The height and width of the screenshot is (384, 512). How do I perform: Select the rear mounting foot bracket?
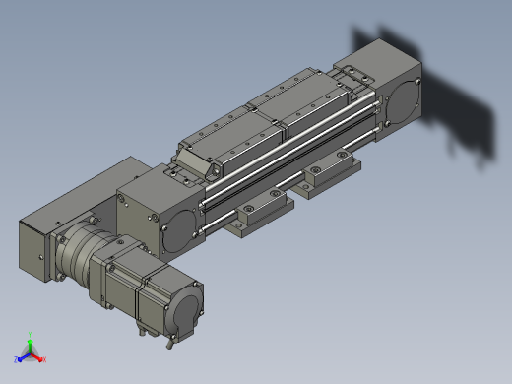[x=328, y=174]
